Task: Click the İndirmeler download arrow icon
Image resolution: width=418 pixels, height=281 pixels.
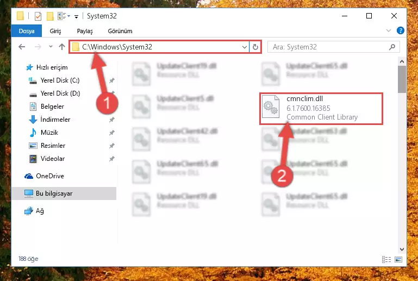Action: (33, 120)
